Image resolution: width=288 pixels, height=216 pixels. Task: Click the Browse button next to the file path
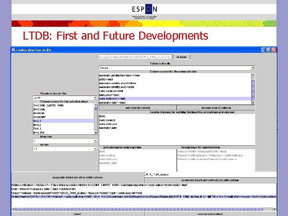click(x=182, y=57)
